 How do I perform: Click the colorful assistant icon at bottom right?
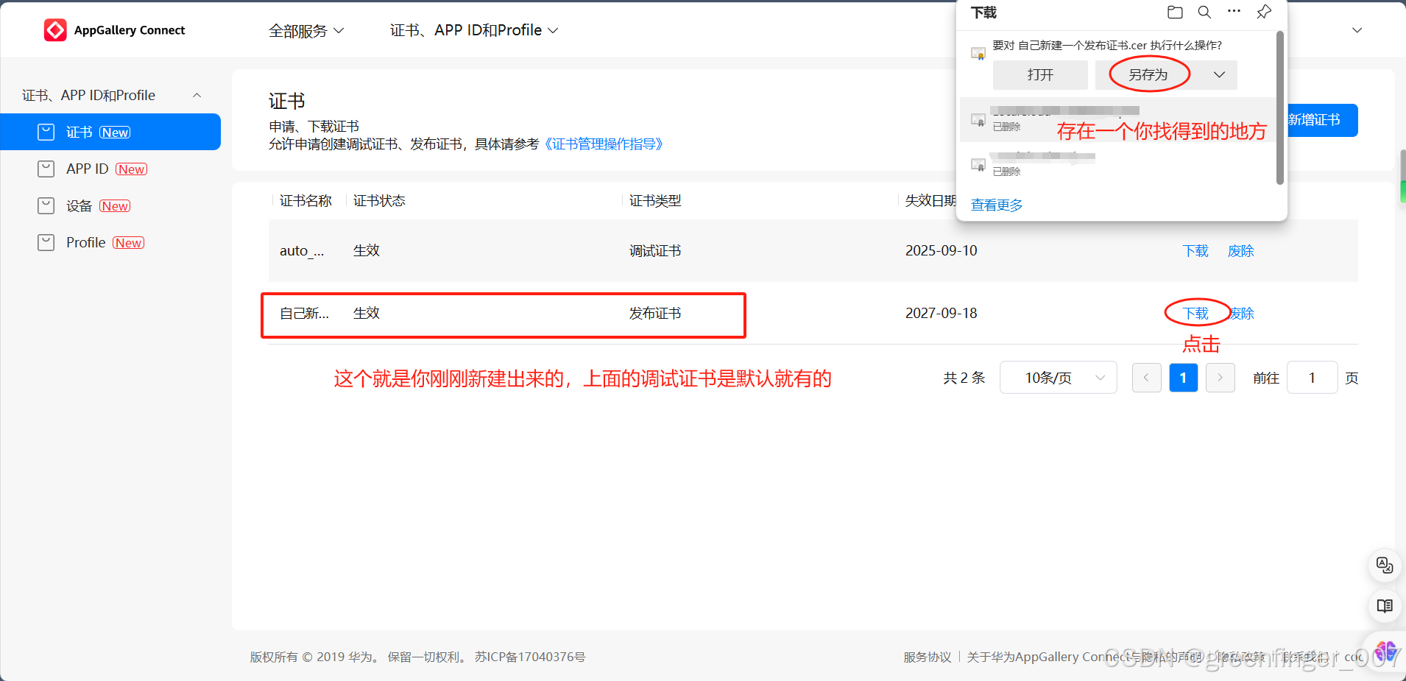(1386, 652)
